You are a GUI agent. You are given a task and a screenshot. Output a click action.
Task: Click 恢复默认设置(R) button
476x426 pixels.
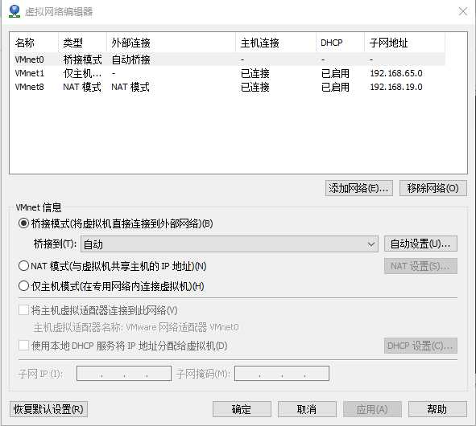click(x=48, y=409)
